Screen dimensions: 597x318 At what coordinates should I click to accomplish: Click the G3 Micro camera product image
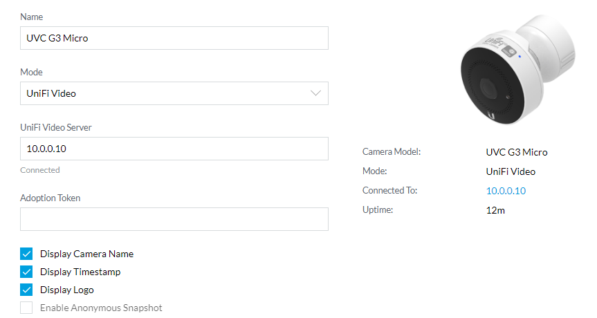[518, 69]
